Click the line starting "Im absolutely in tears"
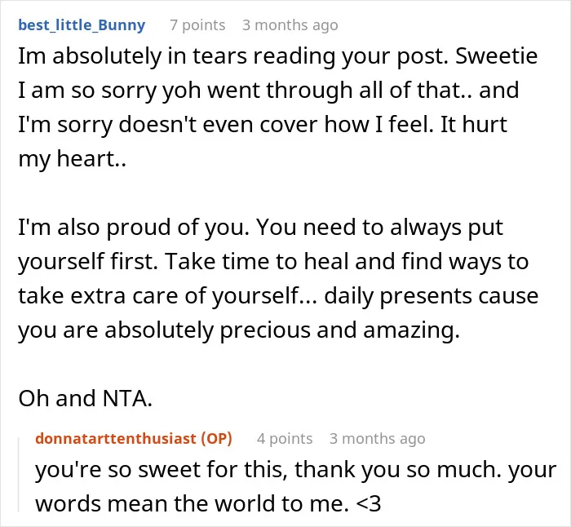The height and width of the screenshot is (527, 571). [x=278, y=56]
